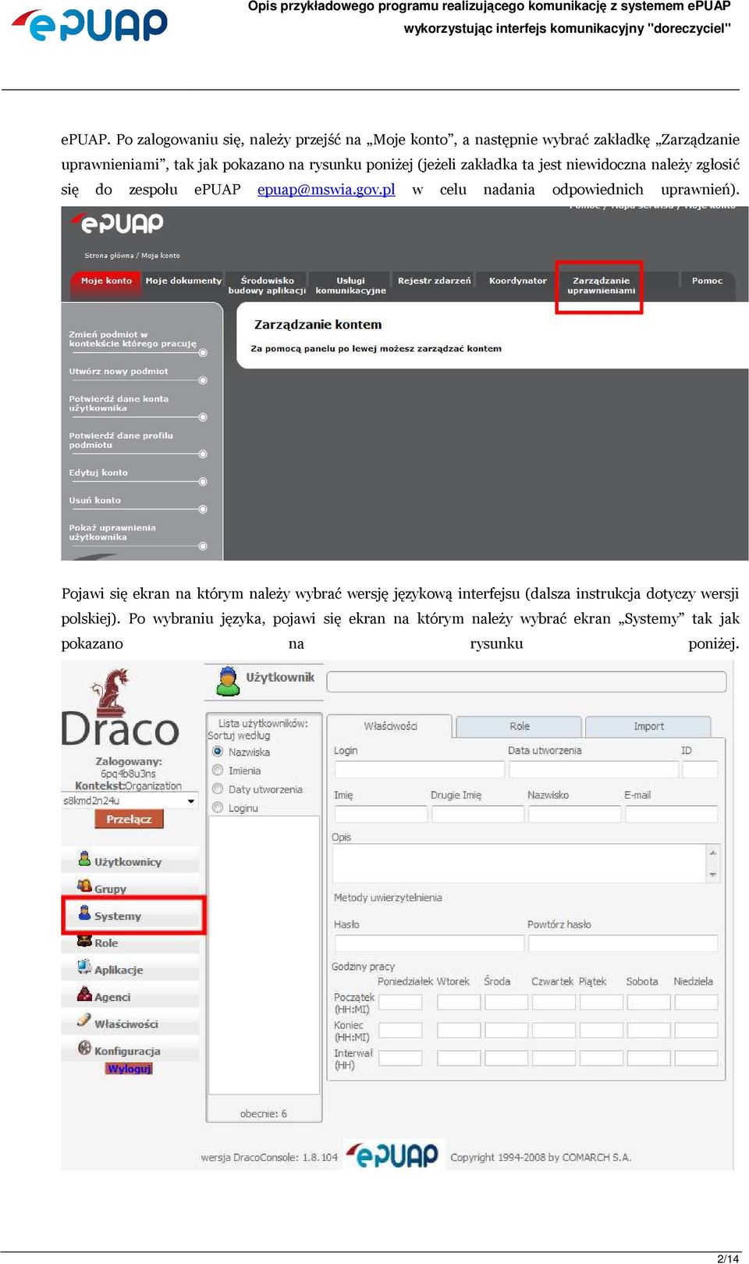Click Zmień podmiot w kontekście którego pracuję

[133, 339]
